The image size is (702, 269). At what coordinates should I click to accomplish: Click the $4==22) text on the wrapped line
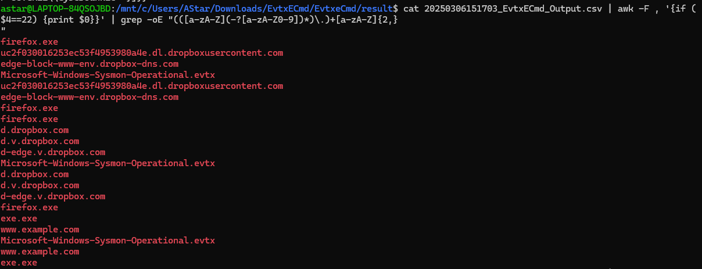click(20, 20)
